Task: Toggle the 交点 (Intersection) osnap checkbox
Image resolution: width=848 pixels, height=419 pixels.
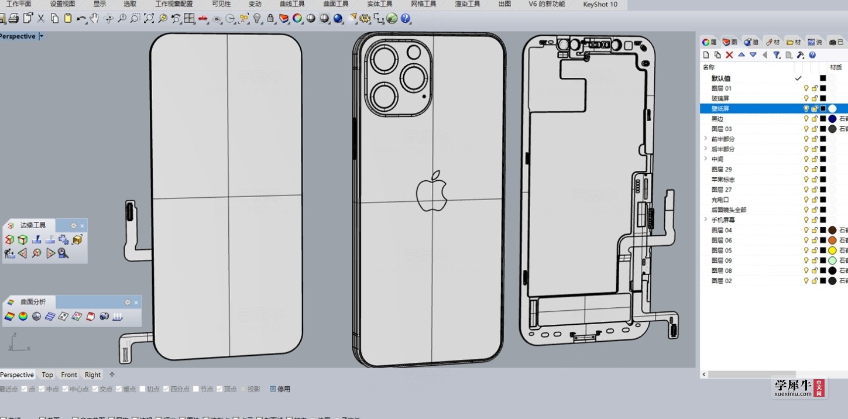Action: coord(95,389)
